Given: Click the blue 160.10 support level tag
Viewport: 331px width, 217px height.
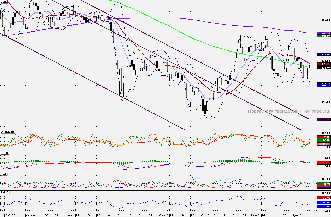Looking at the screenshot, I should pos(324,85).
